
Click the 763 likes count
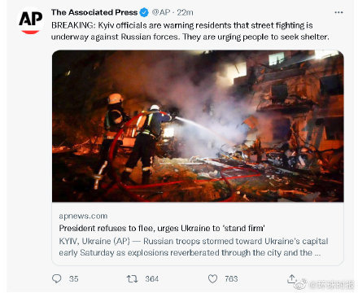(x=231, y=279)
